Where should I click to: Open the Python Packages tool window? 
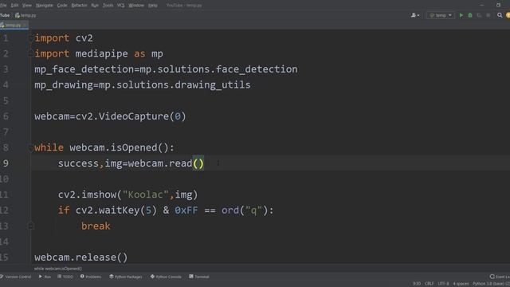pos(126,277)
